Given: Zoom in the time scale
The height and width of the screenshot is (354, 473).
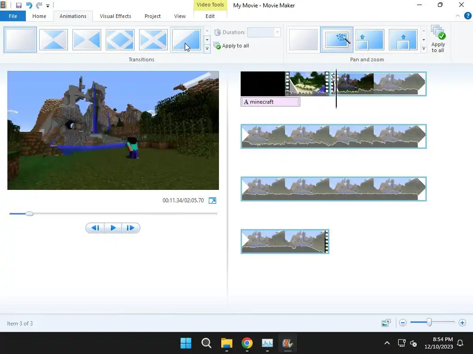Looking at the screenshot, I should point(462,323).
